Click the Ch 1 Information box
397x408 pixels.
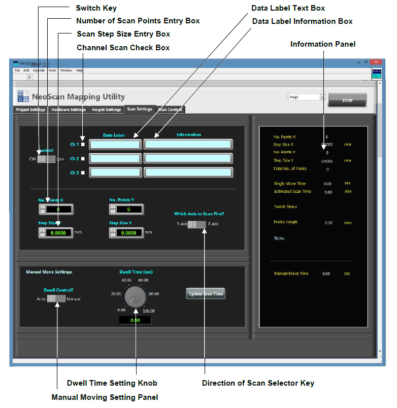tap(188, 144)
